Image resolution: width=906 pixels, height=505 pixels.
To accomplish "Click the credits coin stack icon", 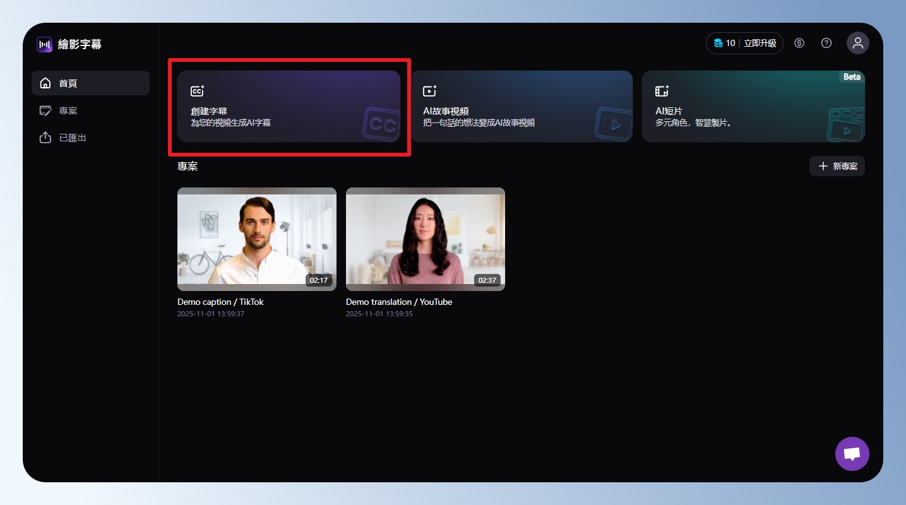I will [x=718, y=44].
